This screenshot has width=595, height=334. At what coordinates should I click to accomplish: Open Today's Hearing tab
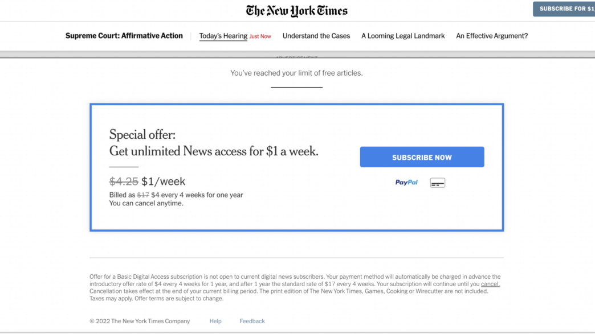pos(223,36)
